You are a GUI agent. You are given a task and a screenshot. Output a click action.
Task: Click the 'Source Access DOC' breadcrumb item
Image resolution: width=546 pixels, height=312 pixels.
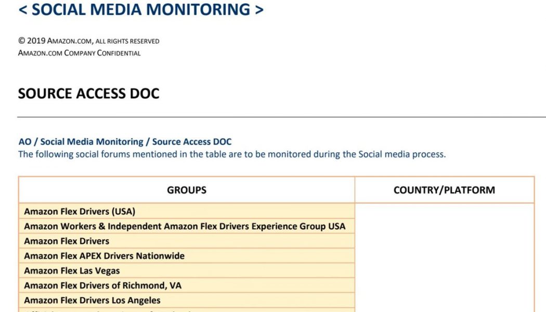[192, 141]
